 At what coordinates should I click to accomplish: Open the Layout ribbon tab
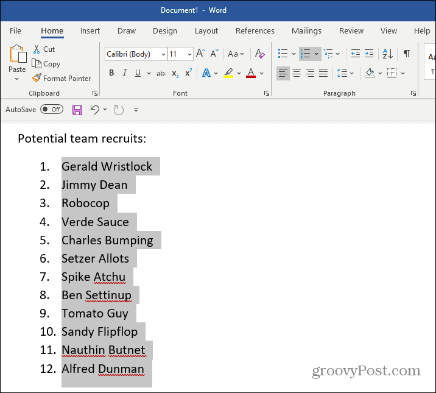(206, 31)
